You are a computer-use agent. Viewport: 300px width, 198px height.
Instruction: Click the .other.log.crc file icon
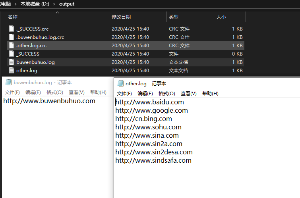(12, 46)
